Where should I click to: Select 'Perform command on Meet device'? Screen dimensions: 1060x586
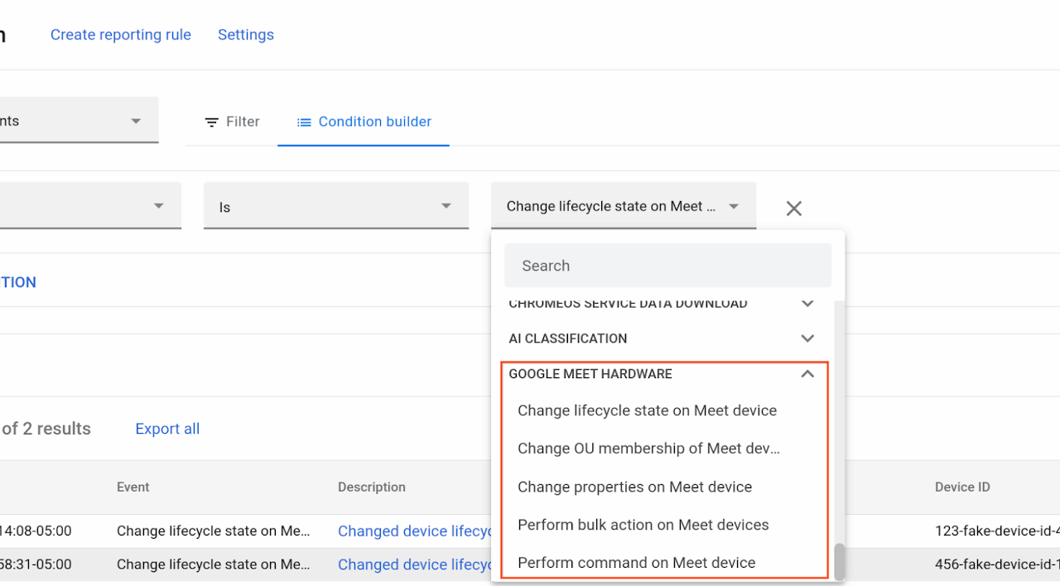click(637, 563)
